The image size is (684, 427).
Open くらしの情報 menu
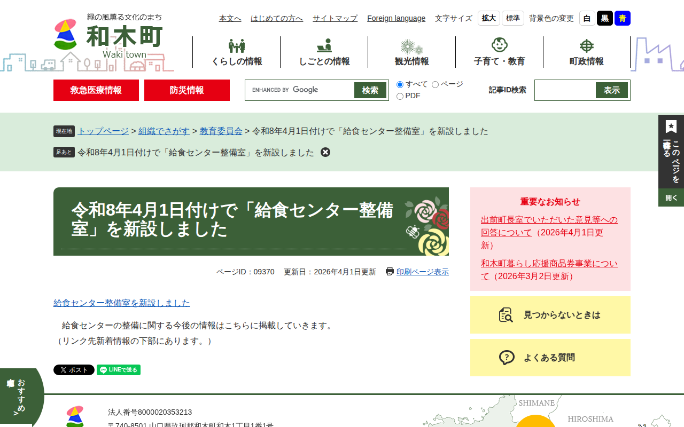(237, 52)
